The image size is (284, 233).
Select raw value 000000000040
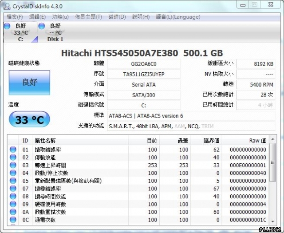[x=248, y=173]
